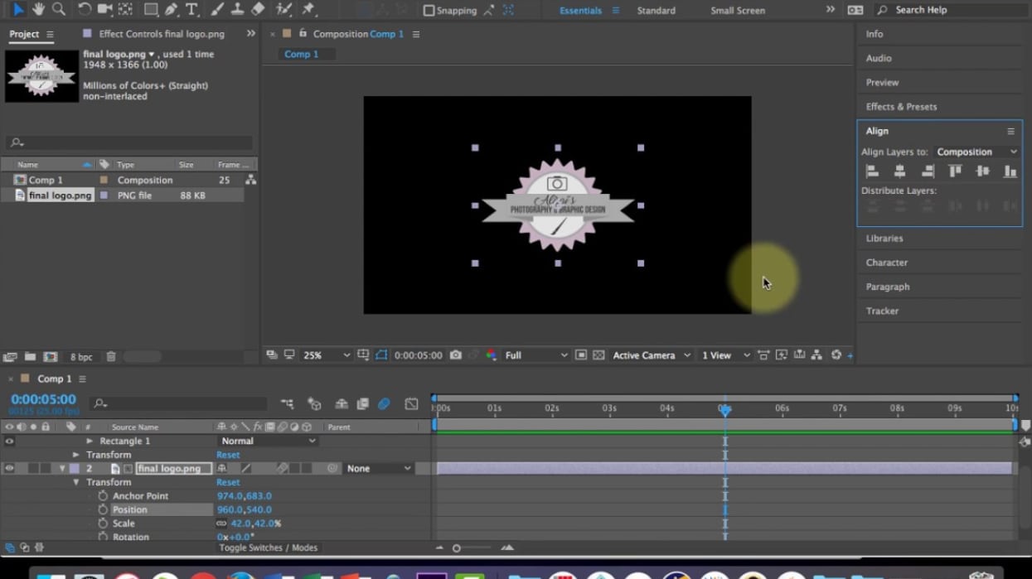Screen dimensions: 1032x579
Task: Click Align Vertical Center icon
Action: 982,171
